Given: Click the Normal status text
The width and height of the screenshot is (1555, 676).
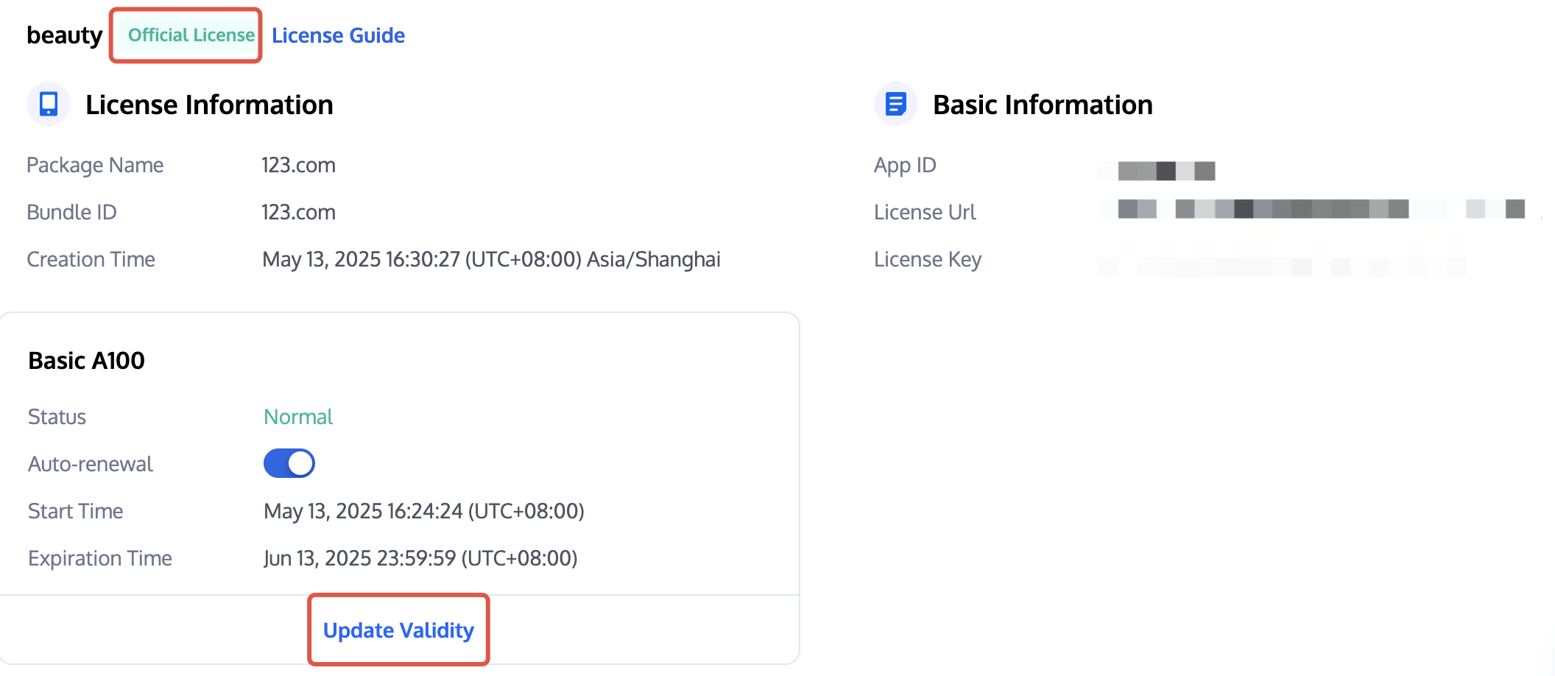Looking at the screenshot, I should [x=298, y=417].
